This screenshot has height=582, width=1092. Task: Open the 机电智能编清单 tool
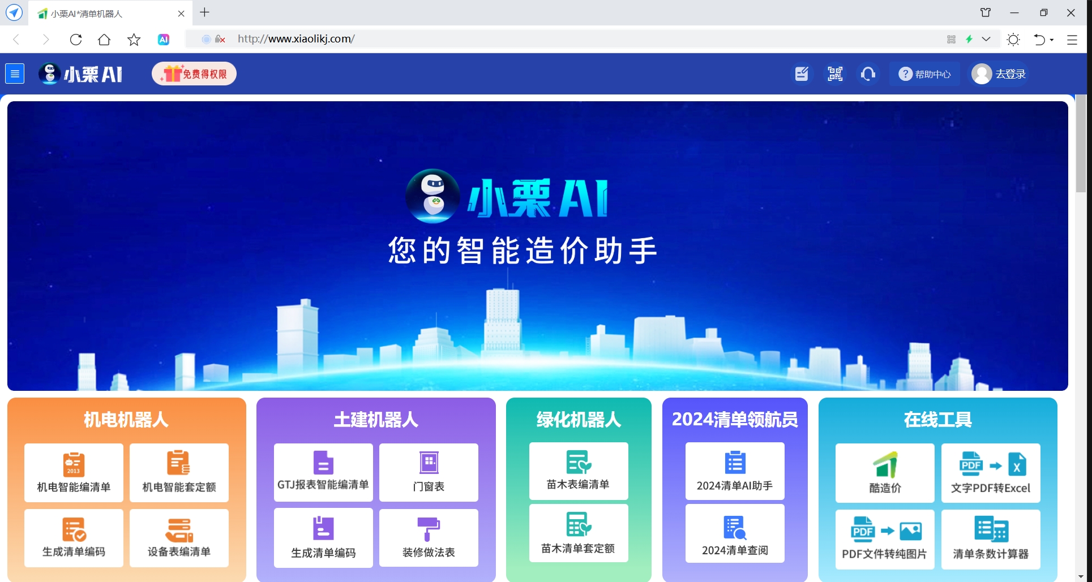[74, 472]
